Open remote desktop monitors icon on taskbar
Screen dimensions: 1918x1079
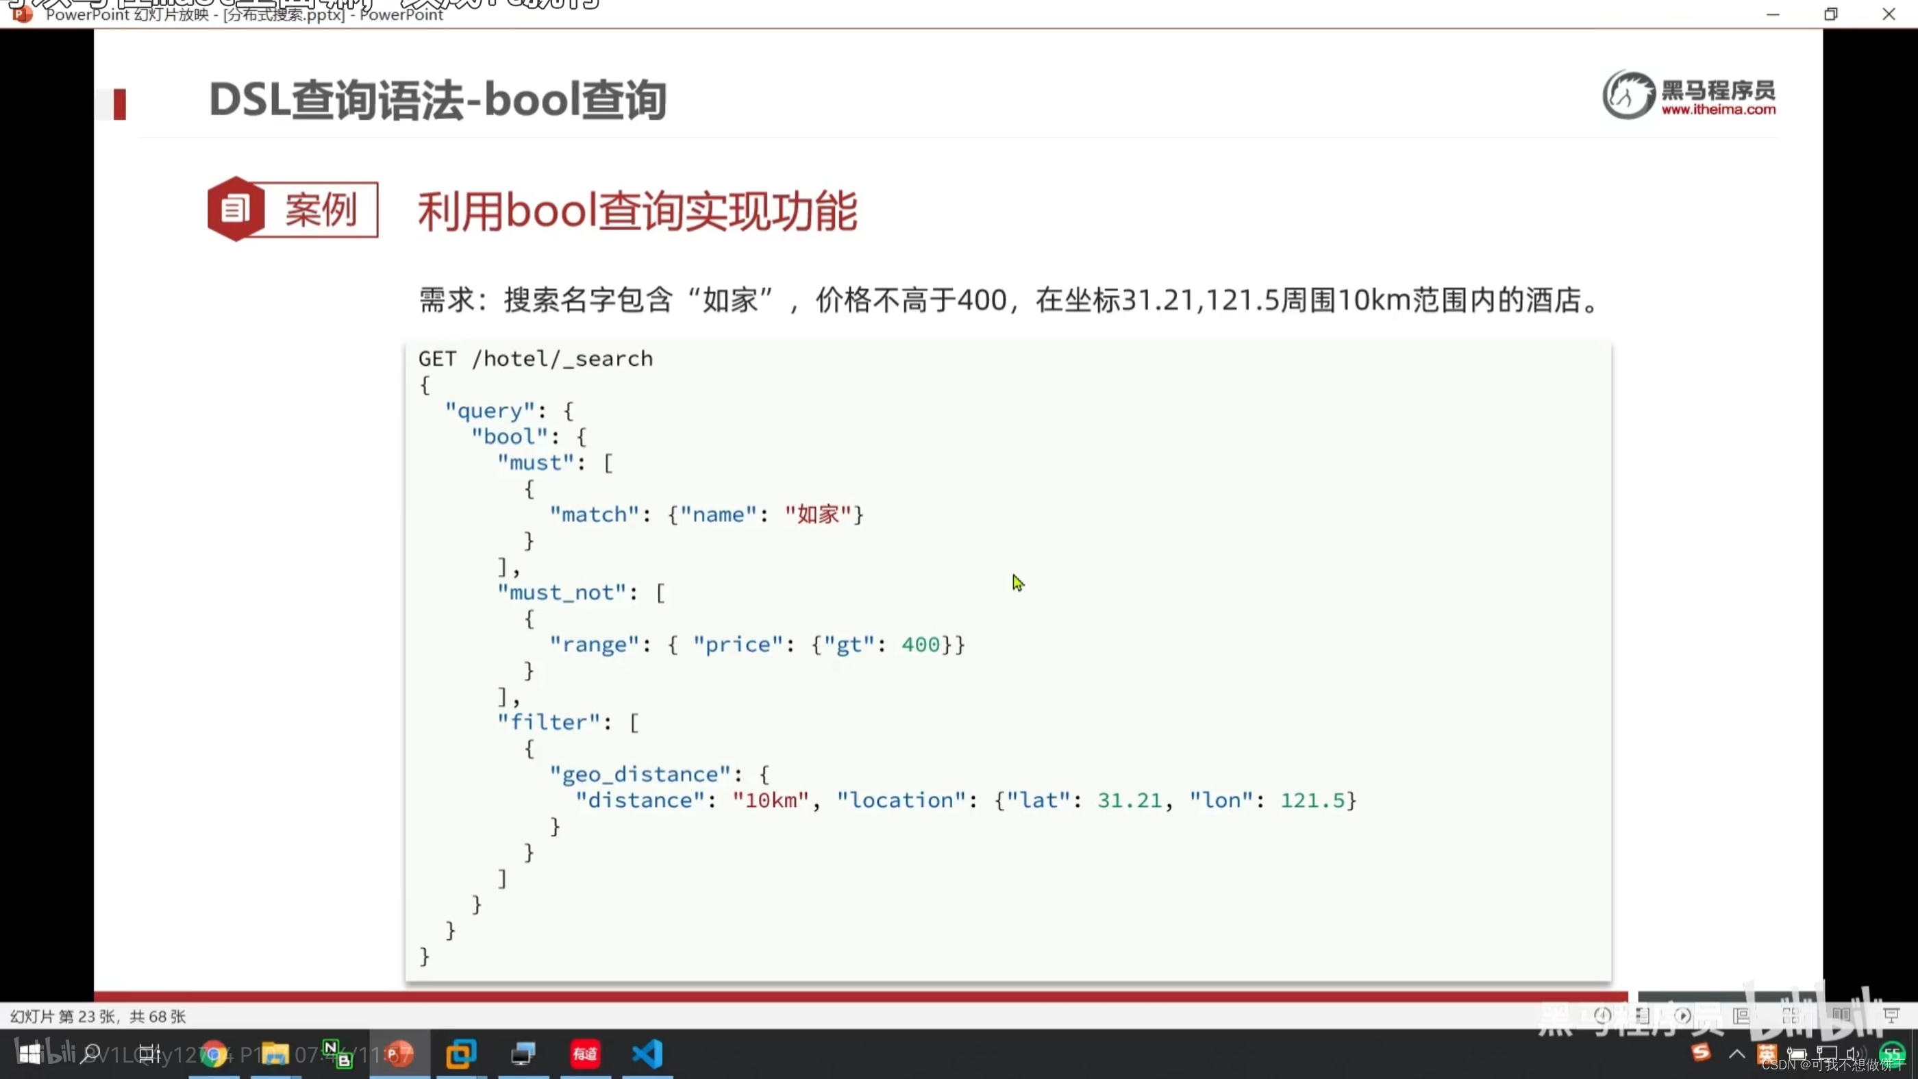pos(523,1054)
